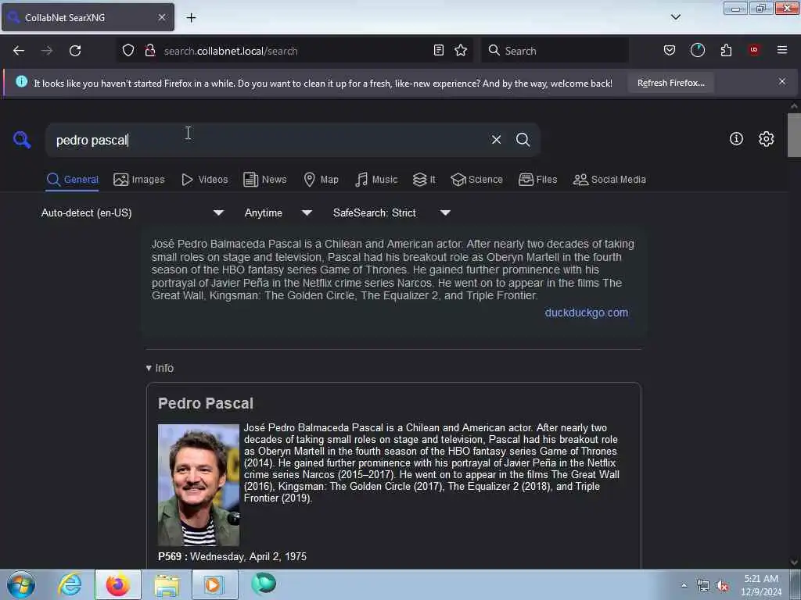Switch to the Music category

(x=376, y=180)
